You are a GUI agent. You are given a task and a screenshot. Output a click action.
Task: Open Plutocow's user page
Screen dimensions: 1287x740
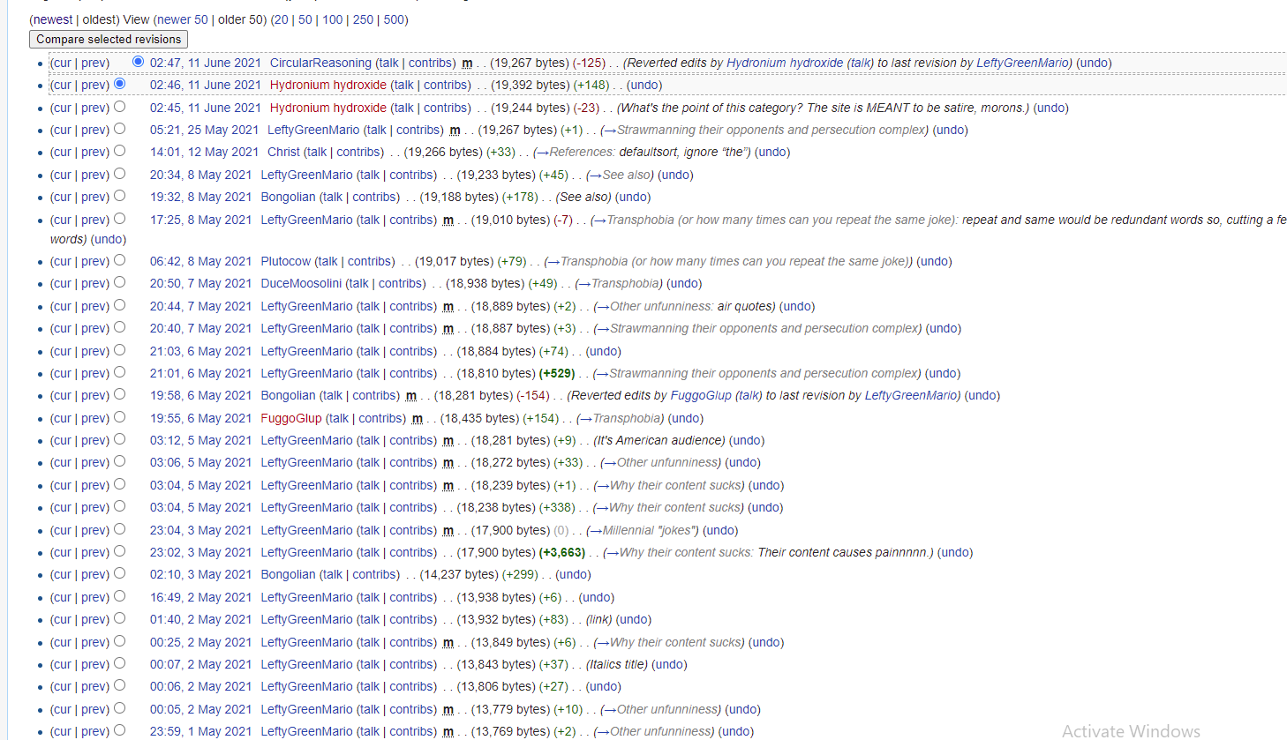tap(286, 261)
